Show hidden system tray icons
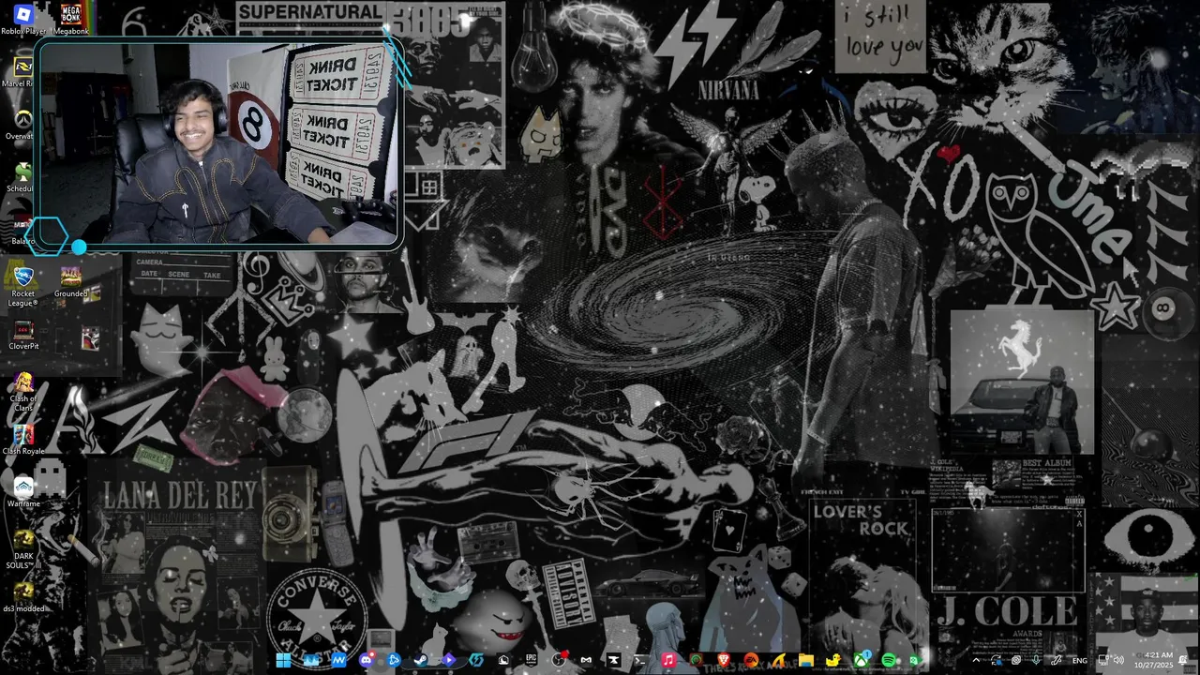Screen dimensions: 1200x675 pyautogui.click(x=976, y=660)
